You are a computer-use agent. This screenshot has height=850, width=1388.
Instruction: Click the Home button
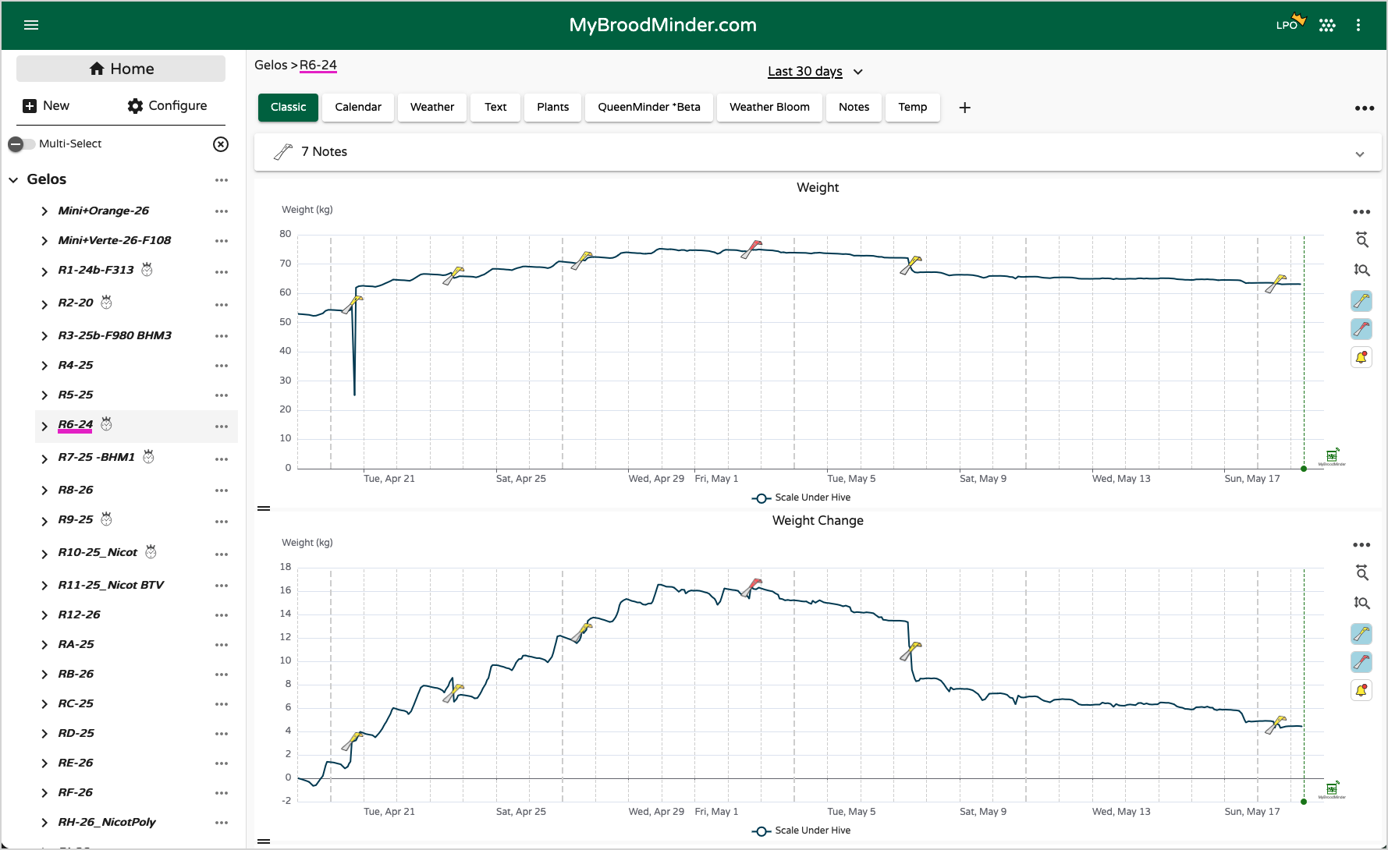pos(121,69)
